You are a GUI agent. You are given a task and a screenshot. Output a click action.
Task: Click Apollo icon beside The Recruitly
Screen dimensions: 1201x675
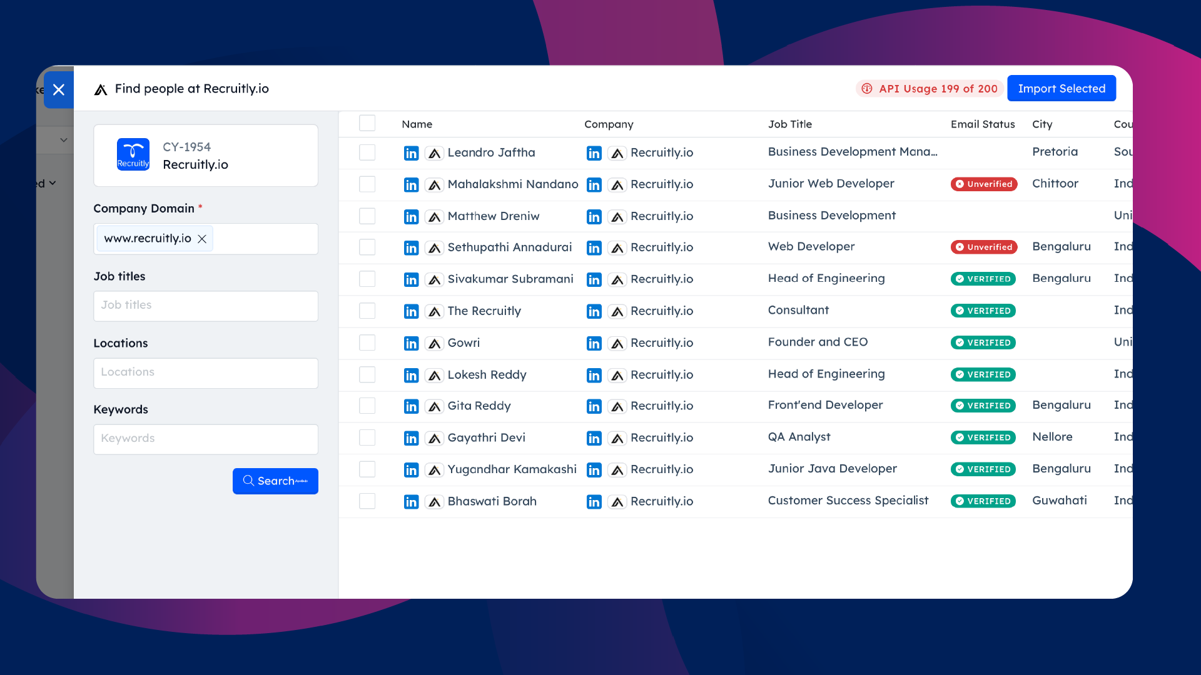point(434,311)
